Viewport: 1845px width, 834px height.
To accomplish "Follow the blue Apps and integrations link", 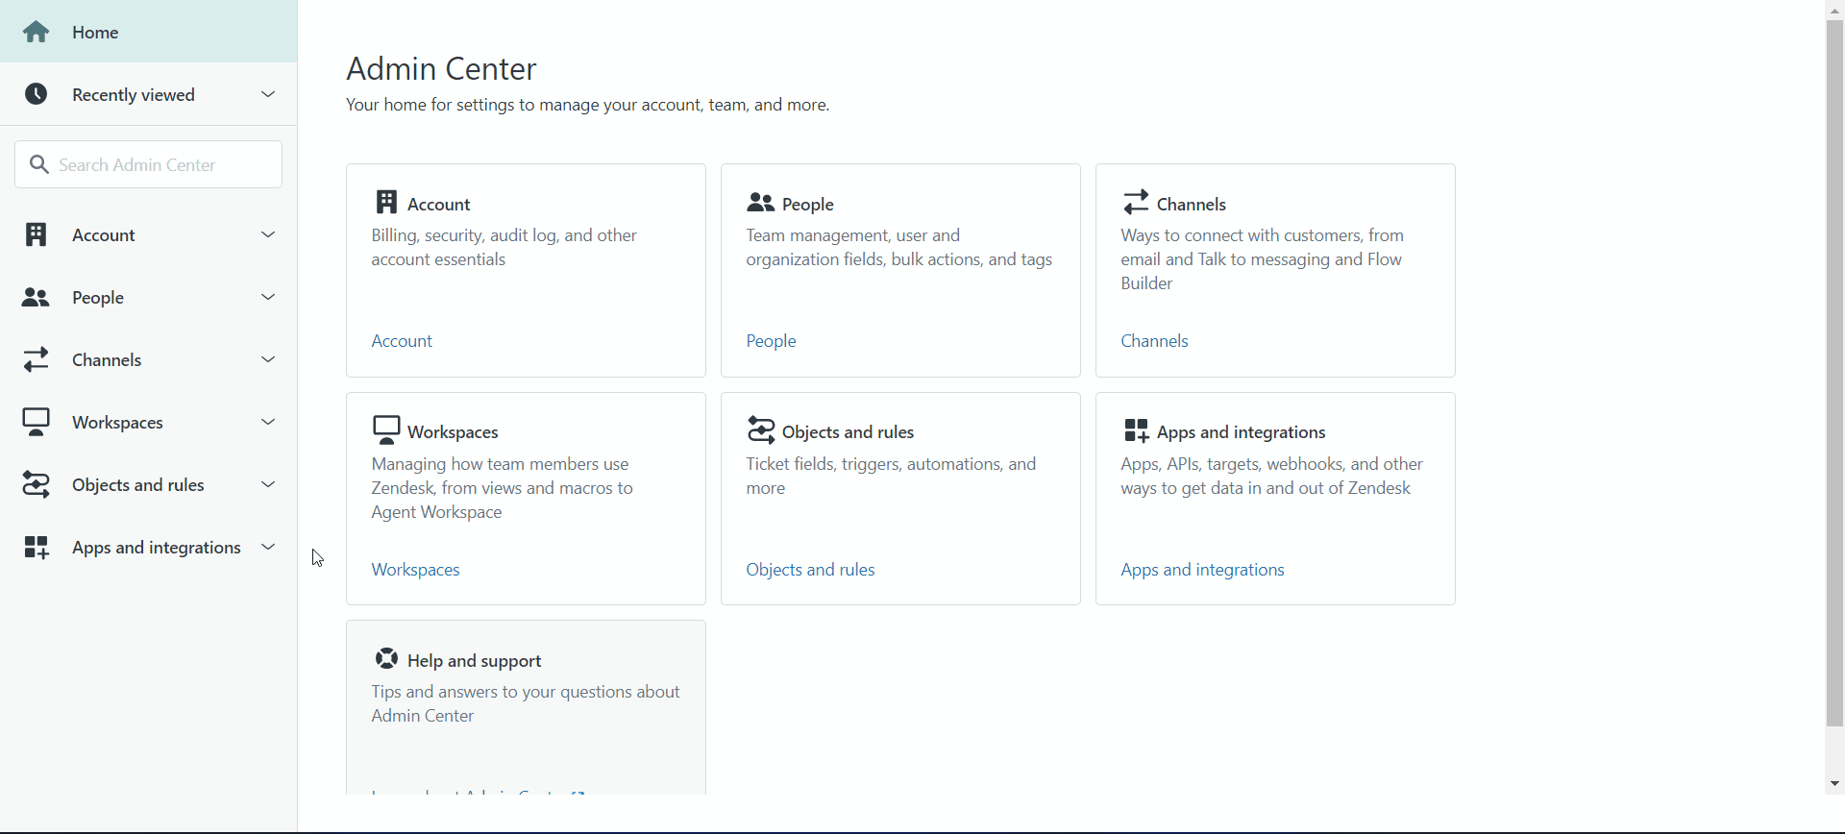I will point(1203,570).
